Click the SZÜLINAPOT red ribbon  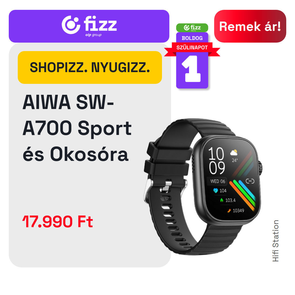pyautogui.click(x=192, y=48)
